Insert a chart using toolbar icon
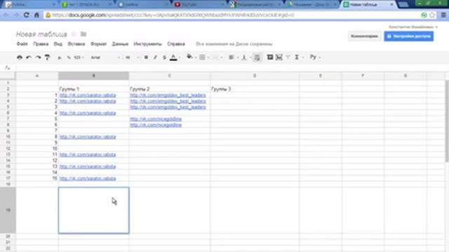 pos(279,57)
